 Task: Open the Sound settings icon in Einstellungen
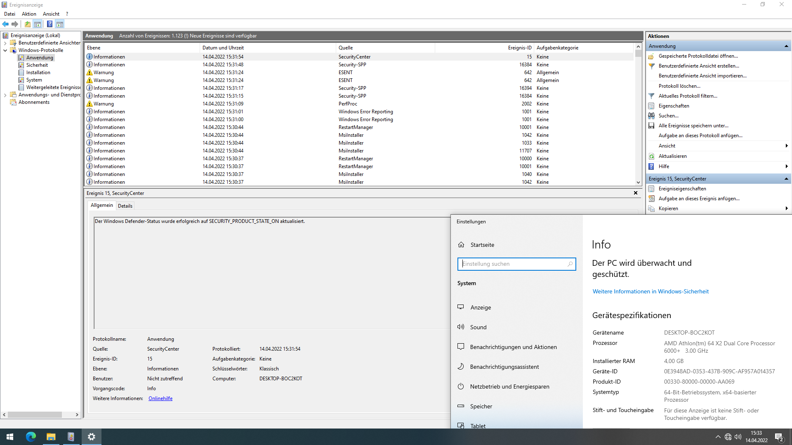click(461, 327)
